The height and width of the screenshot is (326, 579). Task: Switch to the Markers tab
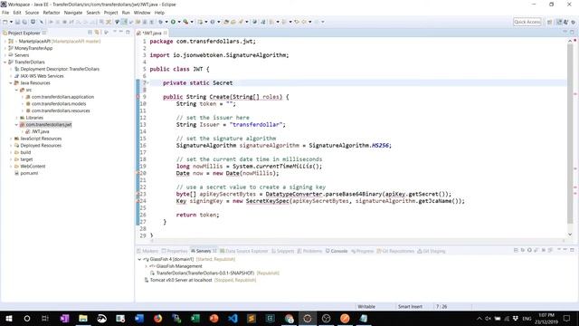(x=147, y=251)
